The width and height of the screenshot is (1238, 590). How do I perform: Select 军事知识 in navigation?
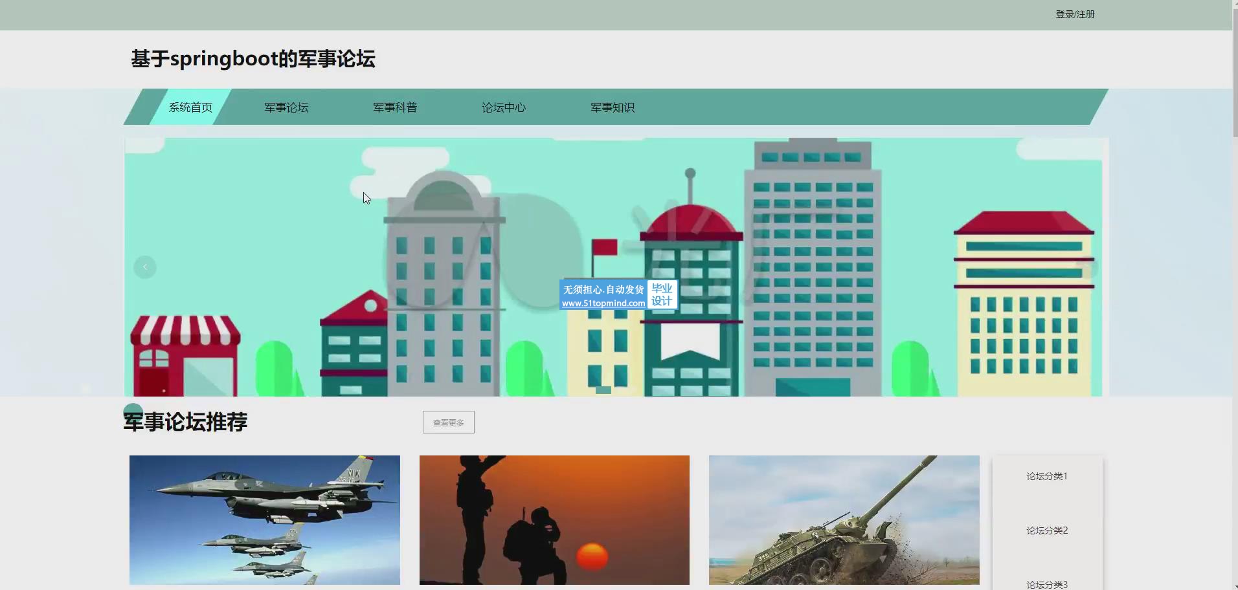(x=613, y=107)
